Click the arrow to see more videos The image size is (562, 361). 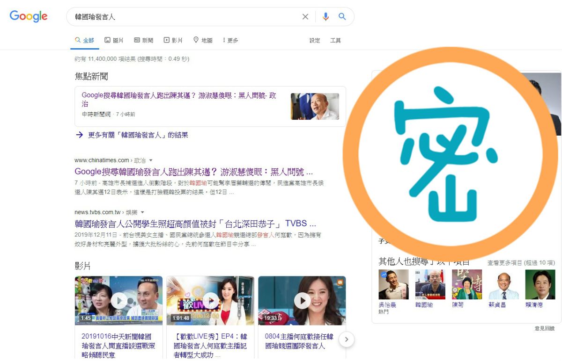pos(347,339)
